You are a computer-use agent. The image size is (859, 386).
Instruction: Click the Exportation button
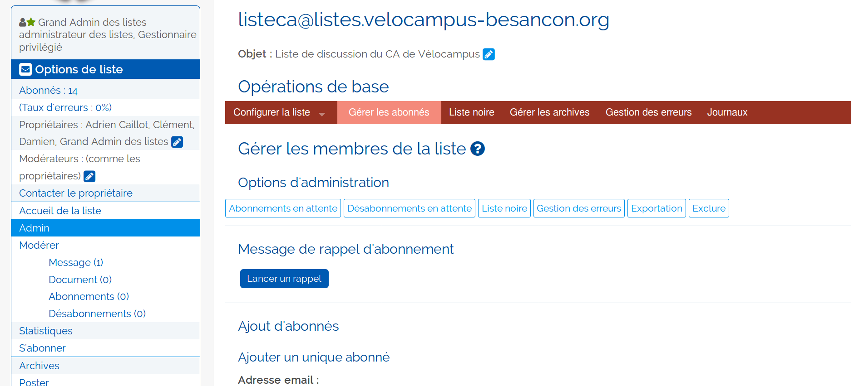[656, 208]
